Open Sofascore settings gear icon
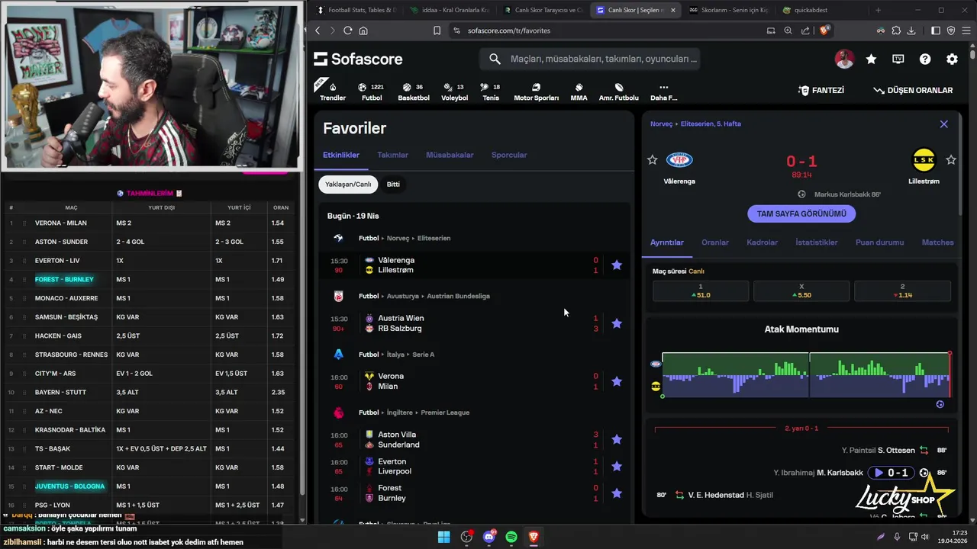This screenshot has height=549, width=977. pyautogui.click(x=952, y=59)
